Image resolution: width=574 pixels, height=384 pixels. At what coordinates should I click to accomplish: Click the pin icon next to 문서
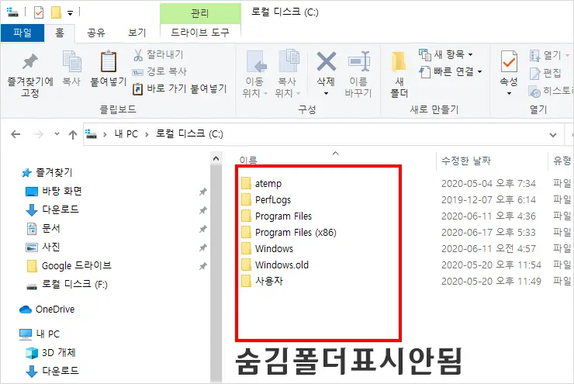pos(202,229)
